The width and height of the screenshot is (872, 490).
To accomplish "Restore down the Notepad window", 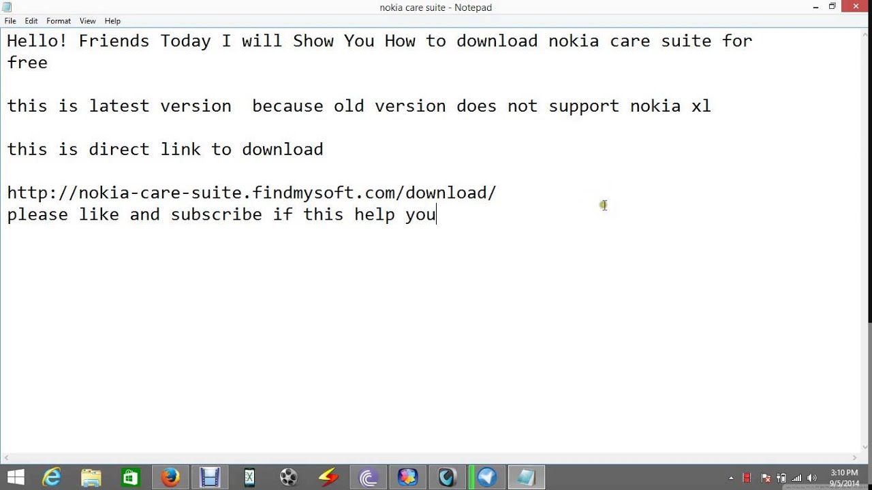I will pyautogui.click(x=832, y=7).
